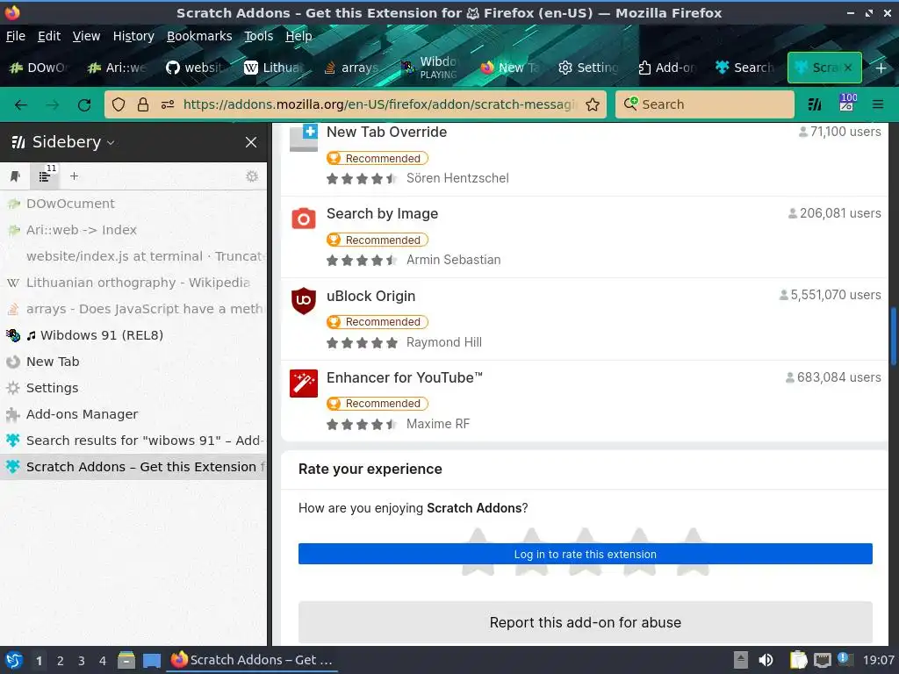The image size is (899, 674).
Task: Open the History menu
Action: tap(133, 36)
